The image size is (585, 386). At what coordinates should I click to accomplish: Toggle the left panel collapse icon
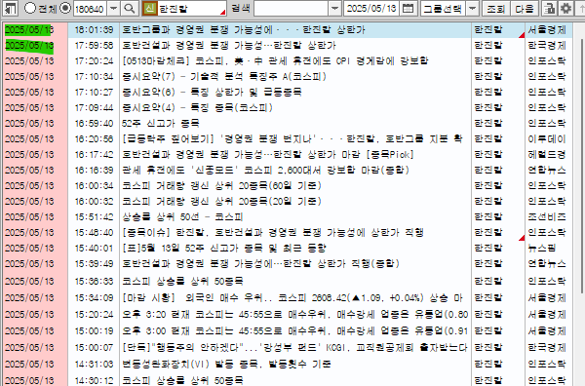tap(11, 8)
